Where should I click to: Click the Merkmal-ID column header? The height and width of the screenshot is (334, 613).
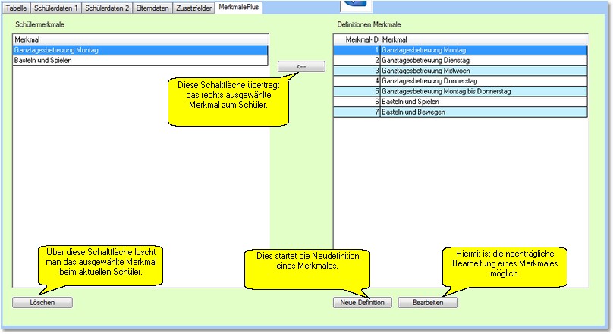[357, 39]
